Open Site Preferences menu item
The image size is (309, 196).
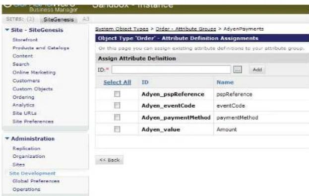(x=33, y=122)
